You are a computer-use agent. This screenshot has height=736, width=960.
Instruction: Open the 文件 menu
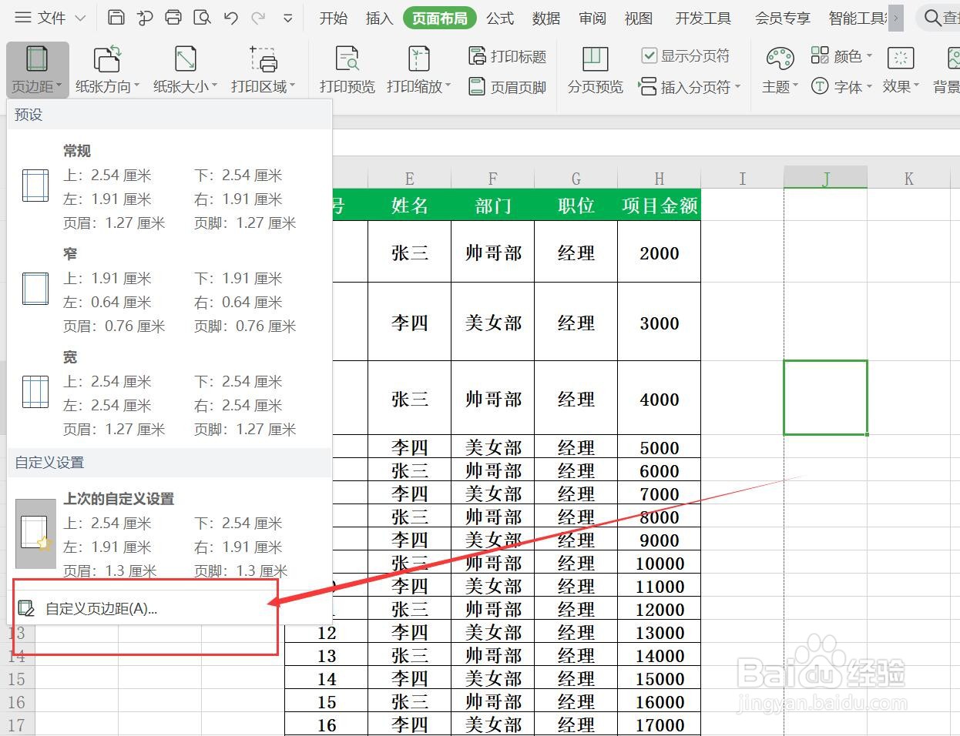[x=49, y=17]
